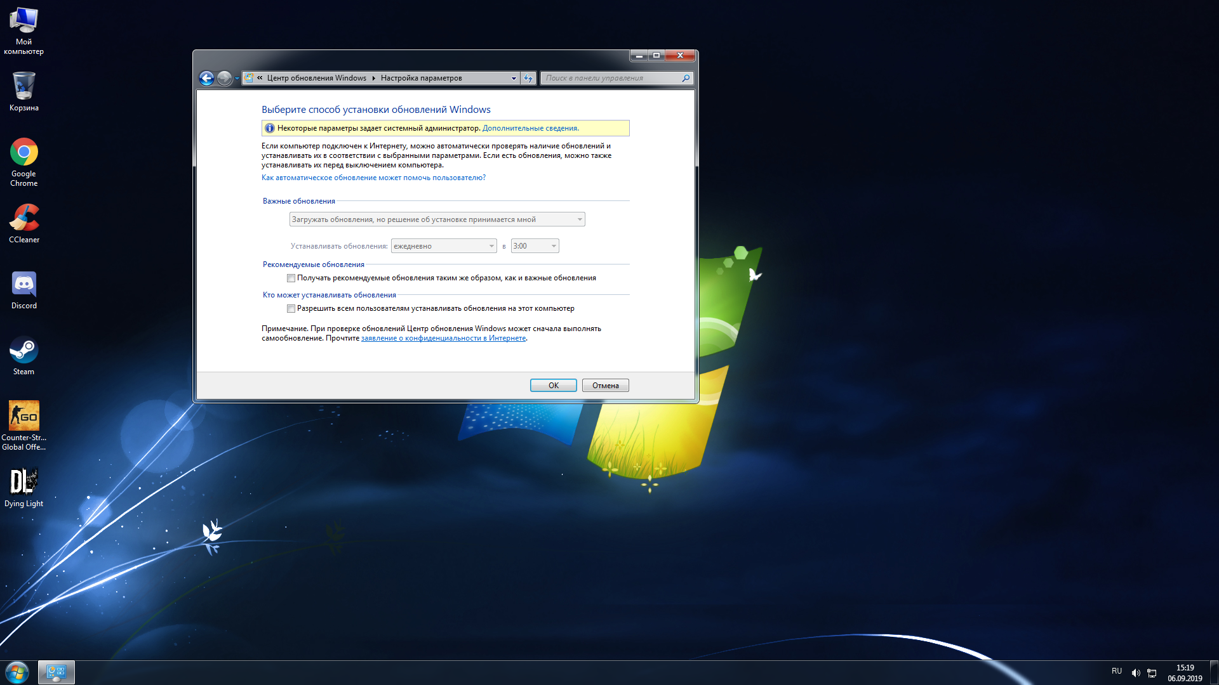Enable allow all users to install updates
Image resolution: width=1219 pixels, height=685 pixels.
[x=291, y=308]
